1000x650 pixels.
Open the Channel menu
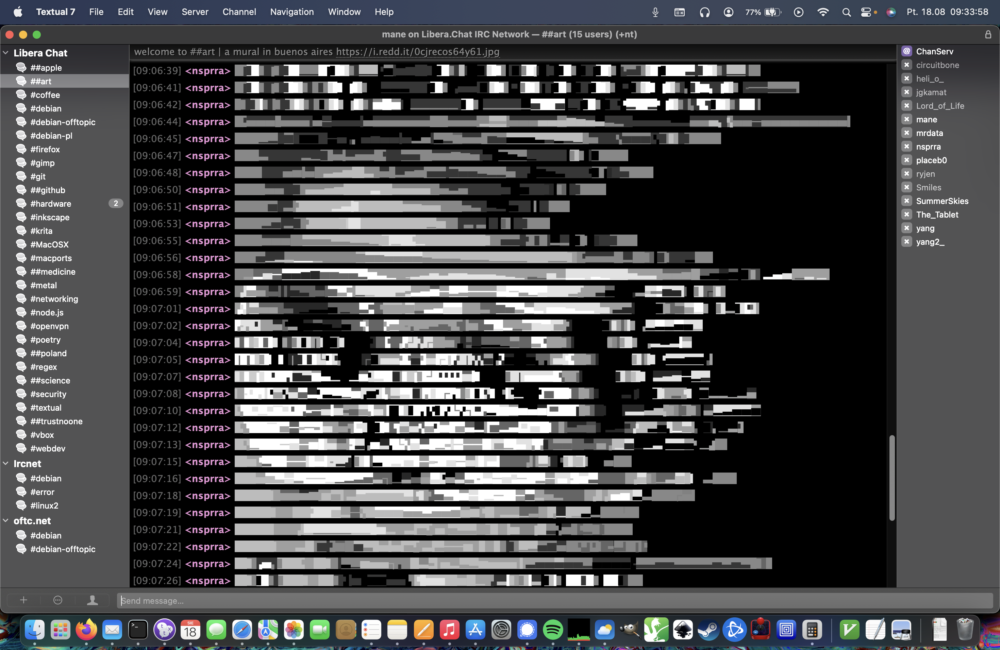coord(239,12)
